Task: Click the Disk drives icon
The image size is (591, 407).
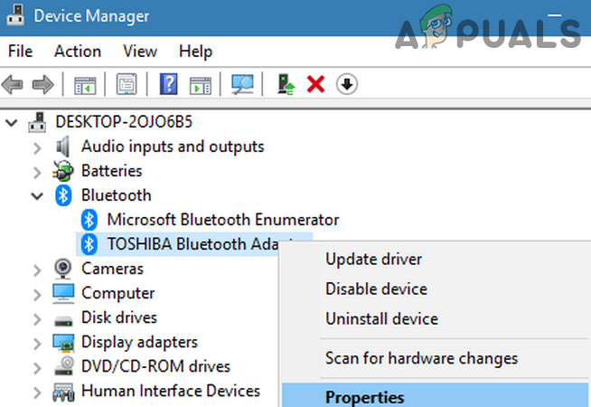Action: point(63,320)
